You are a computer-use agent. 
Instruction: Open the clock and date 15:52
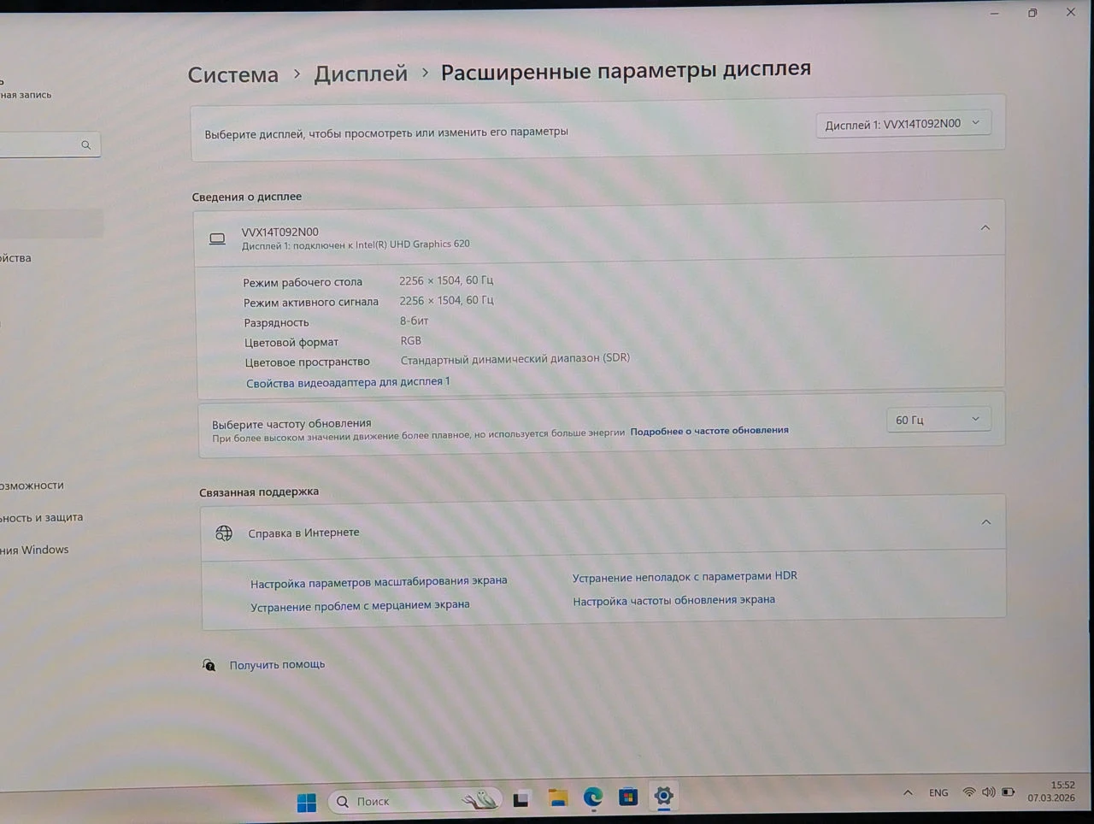click(x=1052, y=791)
